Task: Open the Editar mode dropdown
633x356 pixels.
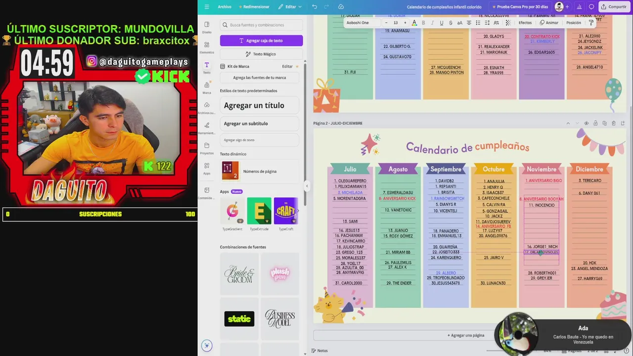Action: tap(290, 6)
